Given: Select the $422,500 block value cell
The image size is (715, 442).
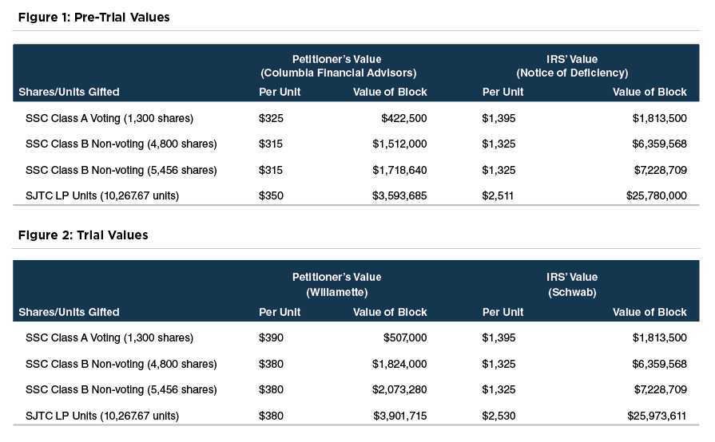Looking at the screenshot, I should [404, 119].
